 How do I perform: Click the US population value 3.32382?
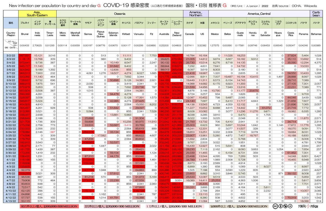pyautogui.click(x=202, y=45)
